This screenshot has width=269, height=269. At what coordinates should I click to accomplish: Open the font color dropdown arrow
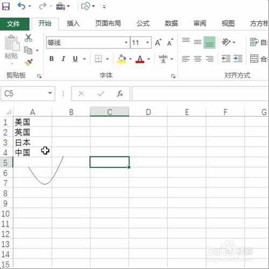[x=148, y=59]
